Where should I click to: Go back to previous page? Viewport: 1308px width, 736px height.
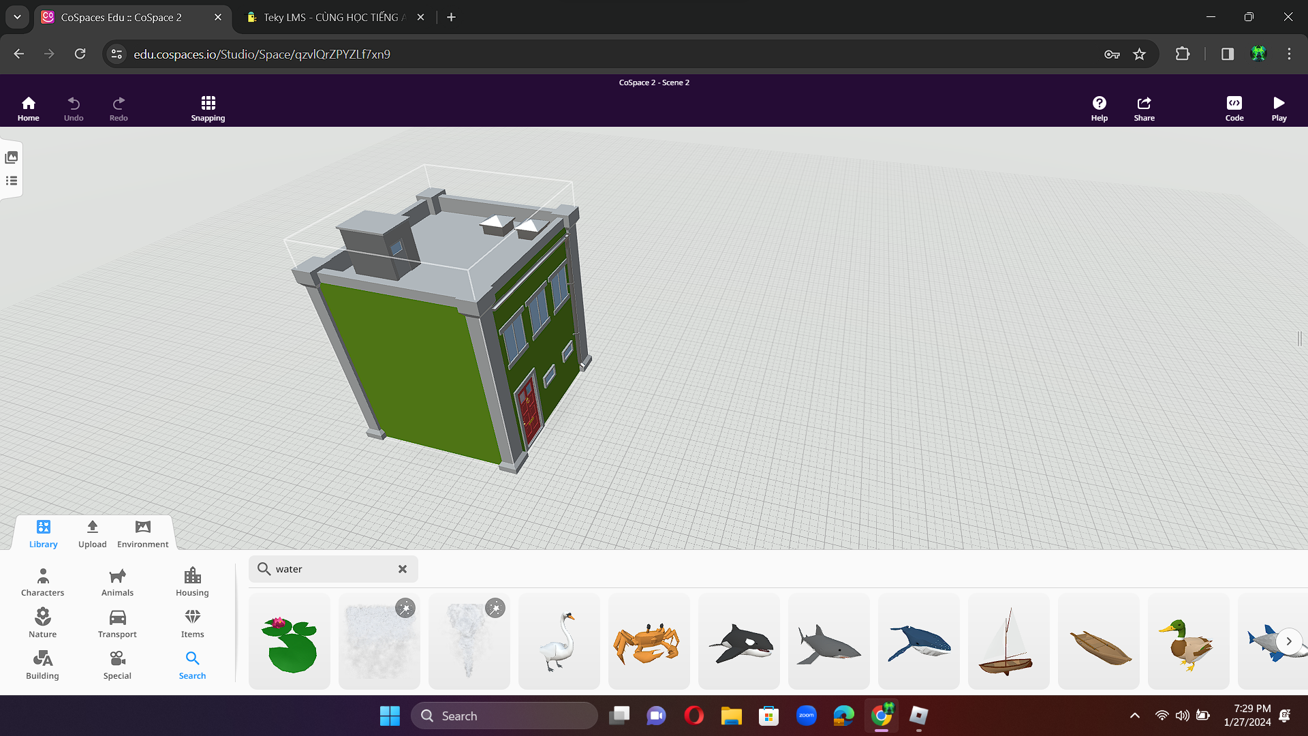click(19, 54)
